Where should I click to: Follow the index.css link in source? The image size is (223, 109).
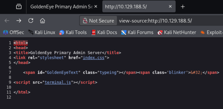click(x=94, y=58)
